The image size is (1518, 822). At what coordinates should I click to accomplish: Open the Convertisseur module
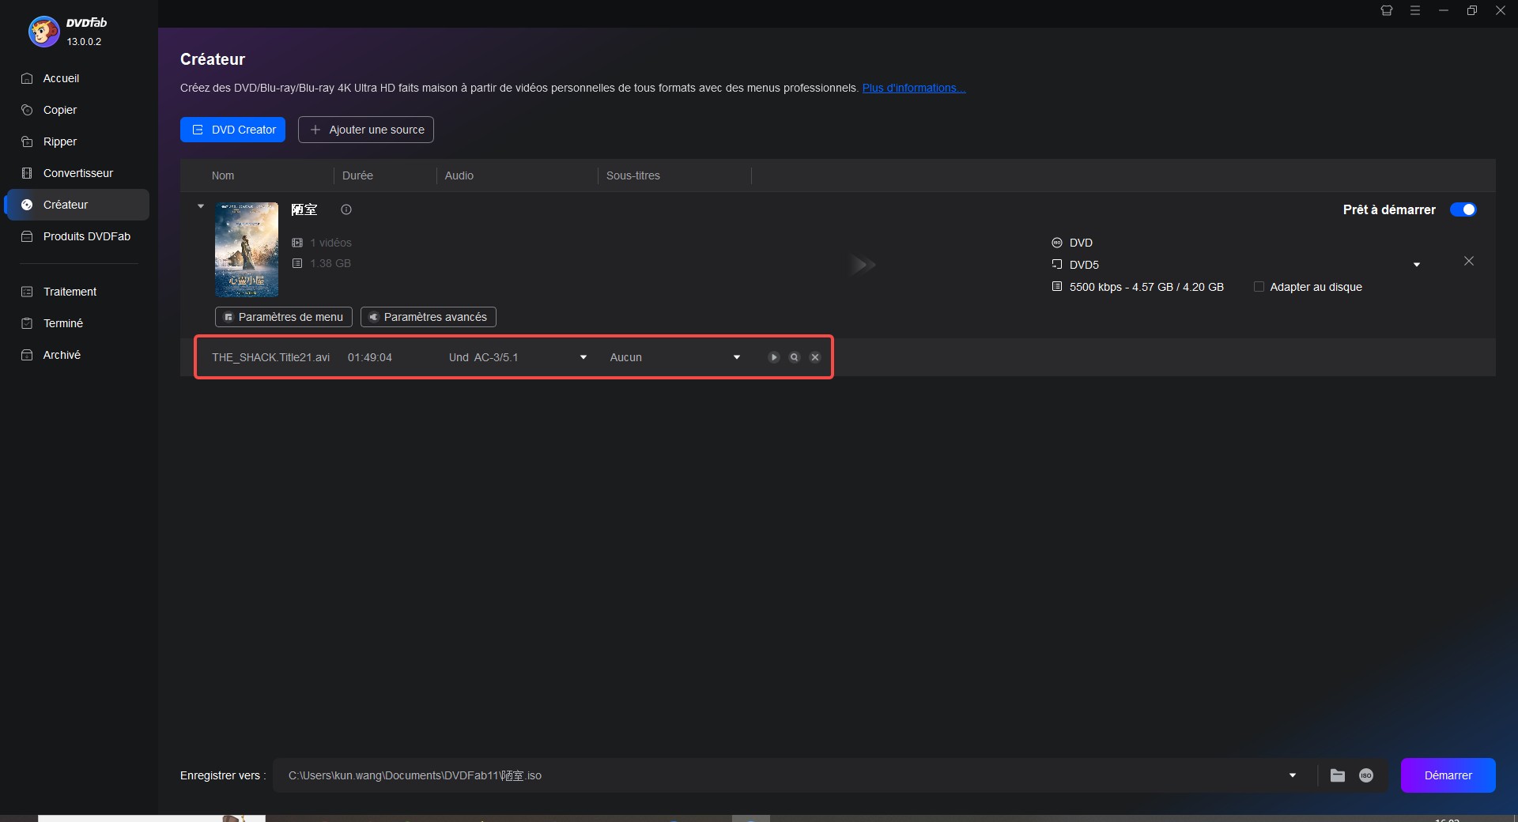(x=77, y=173)
